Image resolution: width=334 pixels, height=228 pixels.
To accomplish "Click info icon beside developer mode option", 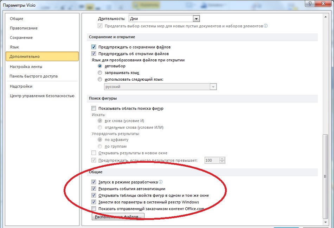I will tap(161, 182).
